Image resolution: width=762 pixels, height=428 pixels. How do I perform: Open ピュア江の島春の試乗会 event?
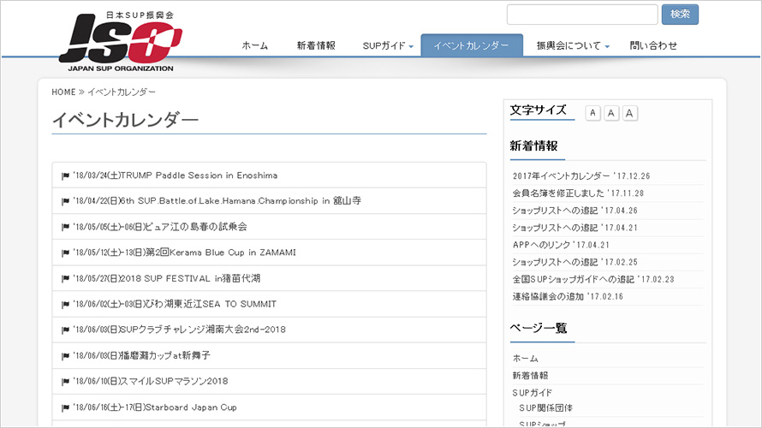click(x=160, y=226)
